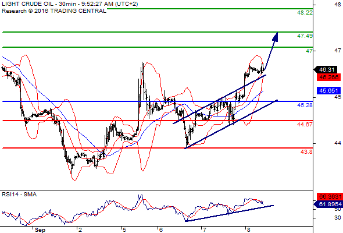Click the black current price tag 46.31
The height and width of the screenshot is (233, 343).
point(326,70)
